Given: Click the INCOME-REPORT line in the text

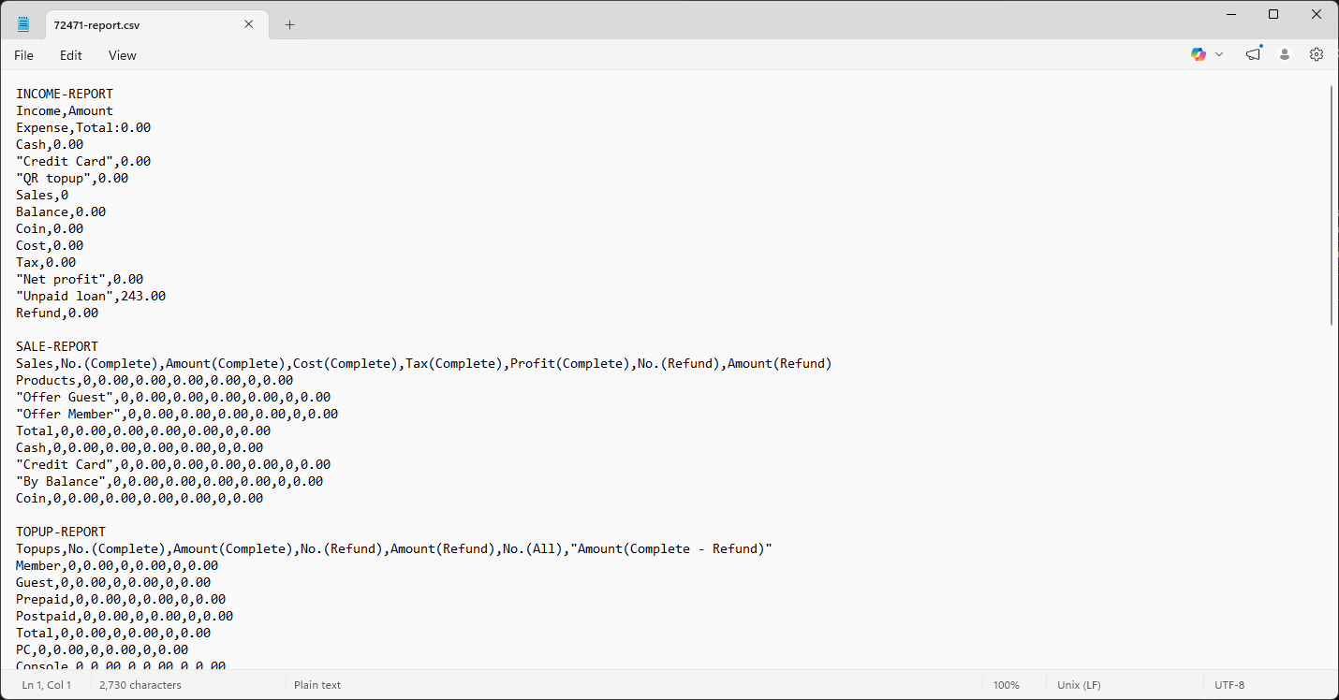Looking at the screenshot, I should (x=65, y=95).
